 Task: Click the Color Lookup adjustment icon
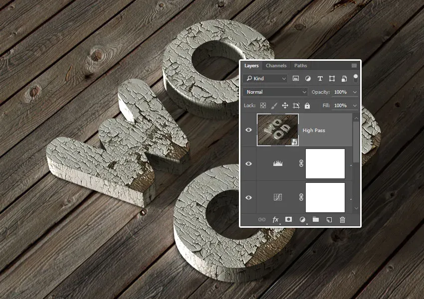pos(278,197)
